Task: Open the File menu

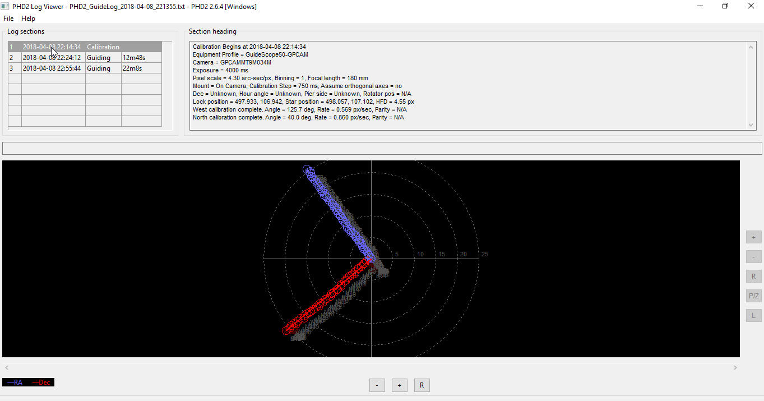Action: [x=8, y=19]
